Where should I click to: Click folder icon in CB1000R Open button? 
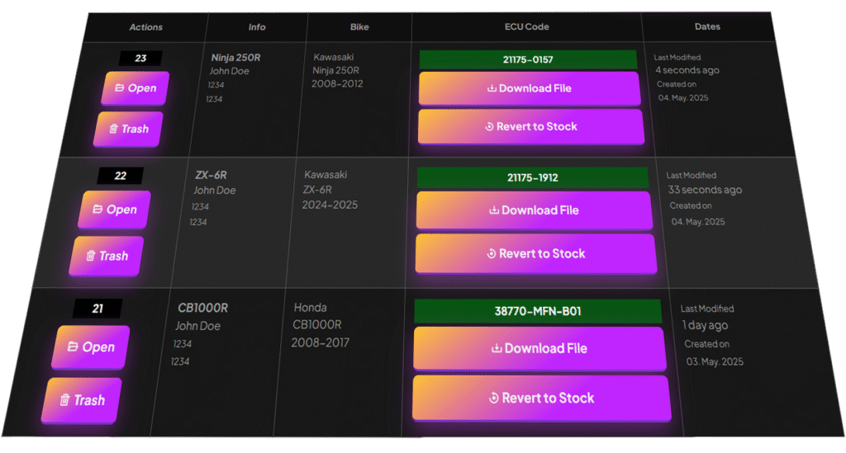73,347
